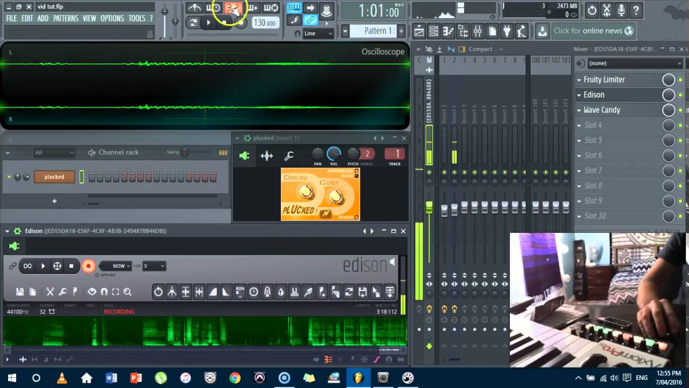689x388 pixels.
Task: Toggle loop recording button
Action: (271, 8)
